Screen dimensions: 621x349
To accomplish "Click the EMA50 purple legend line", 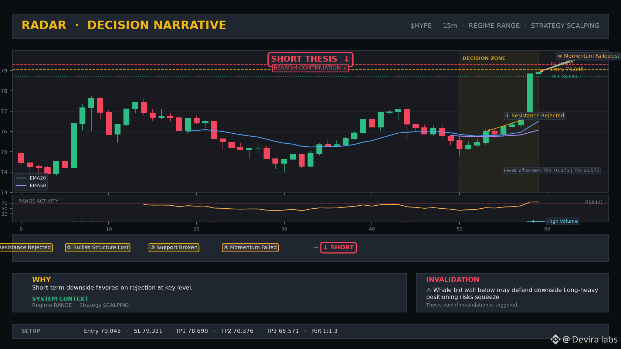I will [x=21, y=185].
